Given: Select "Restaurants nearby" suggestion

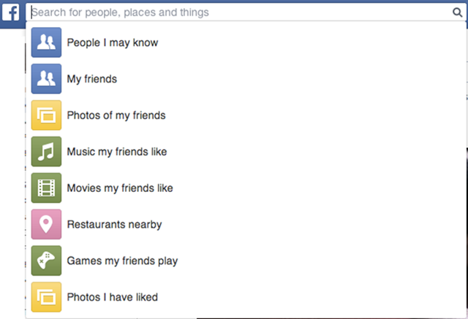Looking at the screenshot, I should point(114,225).
